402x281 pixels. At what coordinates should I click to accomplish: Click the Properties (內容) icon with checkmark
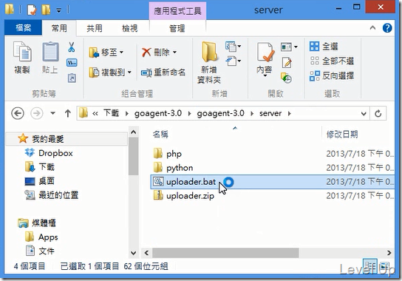pos(265,53)
